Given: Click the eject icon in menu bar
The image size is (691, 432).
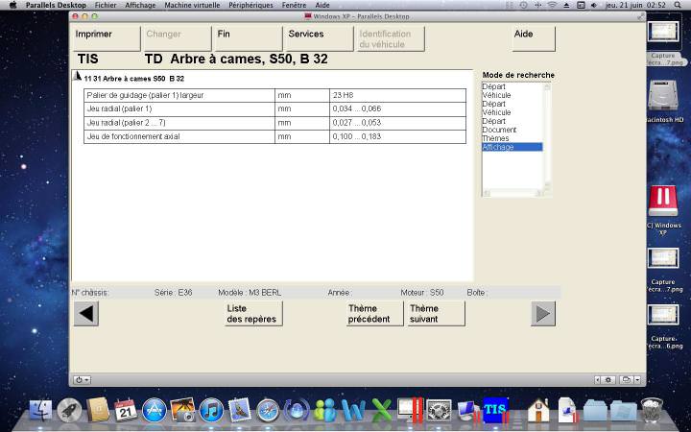Looking at the screenshot, I should [566, 6].
